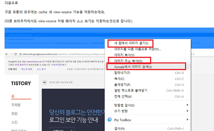Click the '자세히 보기' banner button
The image size is (214, 131).
click(x=62, y=129)
